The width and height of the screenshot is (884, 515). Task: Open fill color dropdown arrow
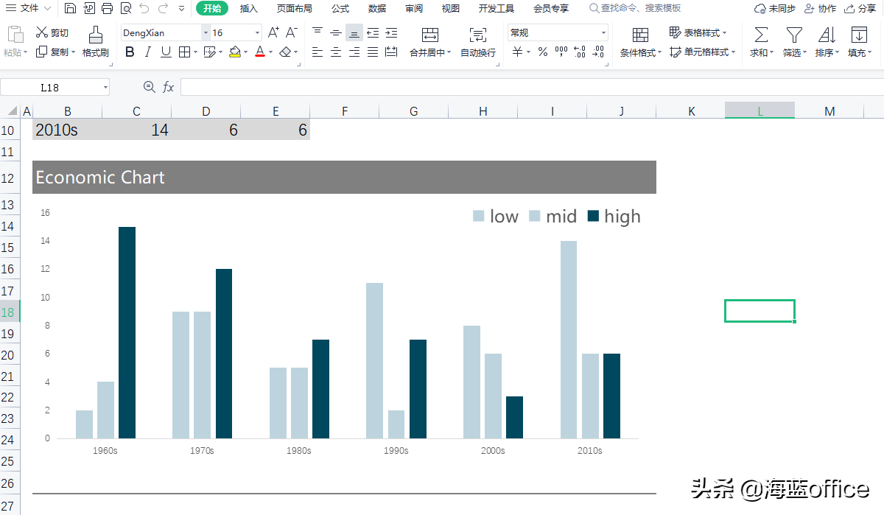245,52
